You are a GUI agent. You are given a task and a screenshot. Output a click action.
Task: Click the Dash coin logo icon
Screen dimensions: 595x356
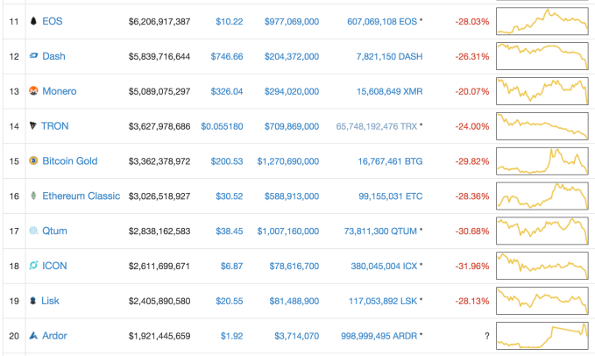pos(33,56)
